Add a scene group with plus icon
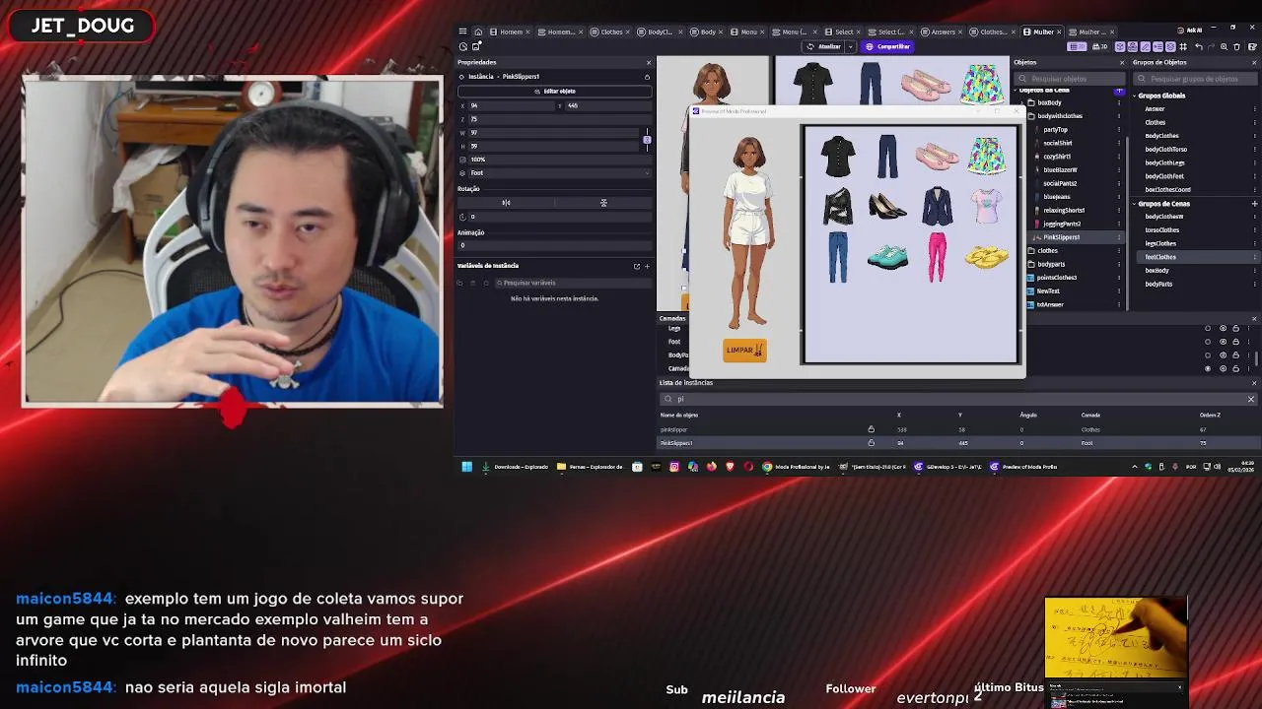The height and width of the screenshot is (709, 1262). 1254,204
